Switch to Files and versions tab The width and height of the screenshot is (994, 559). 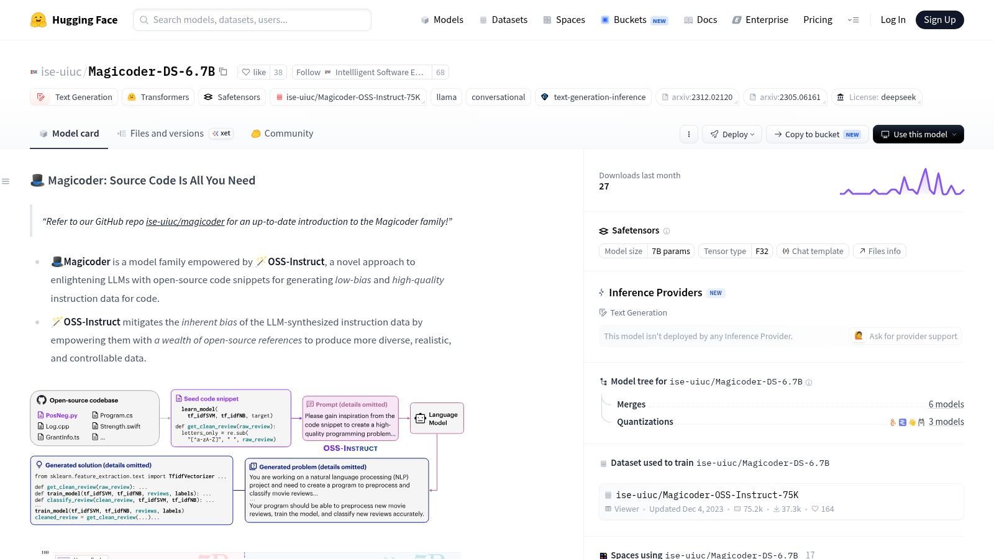tap(175, 134)
